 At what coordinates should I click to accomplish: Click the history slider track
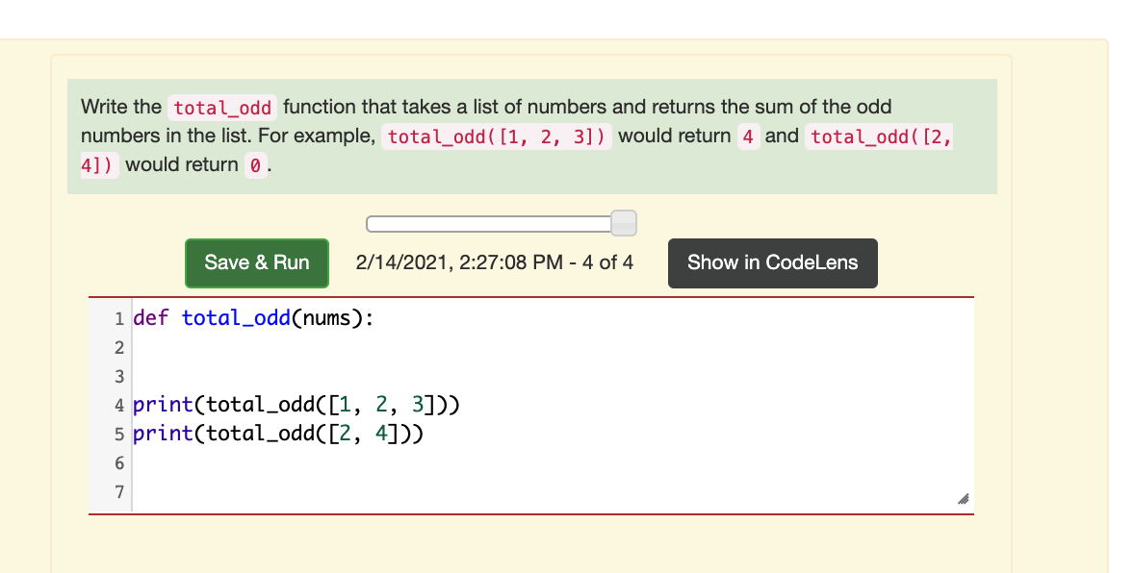(x=491, y=222)
